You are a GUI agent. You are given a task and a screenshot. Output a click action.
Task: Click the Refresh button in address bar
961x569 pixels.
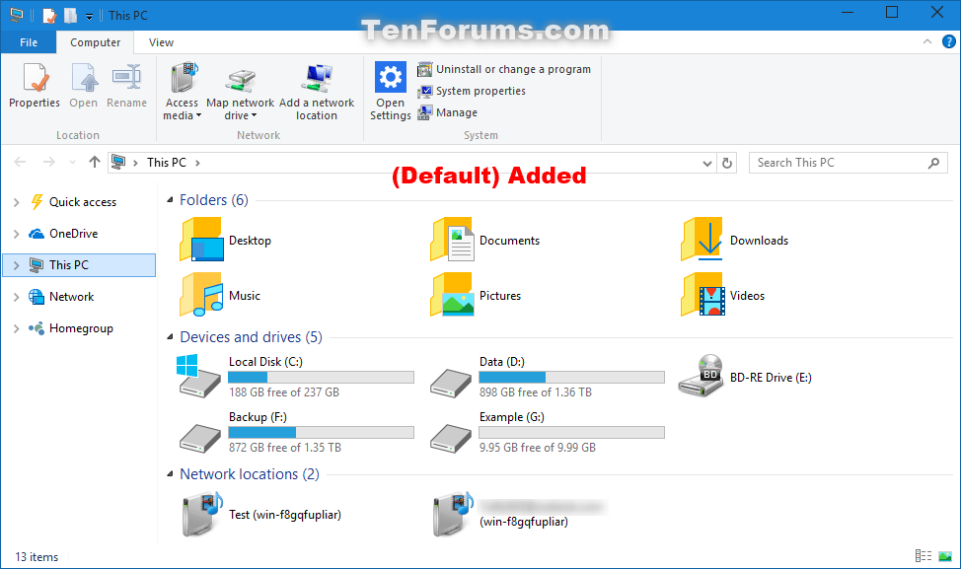[x=727, y=163]
